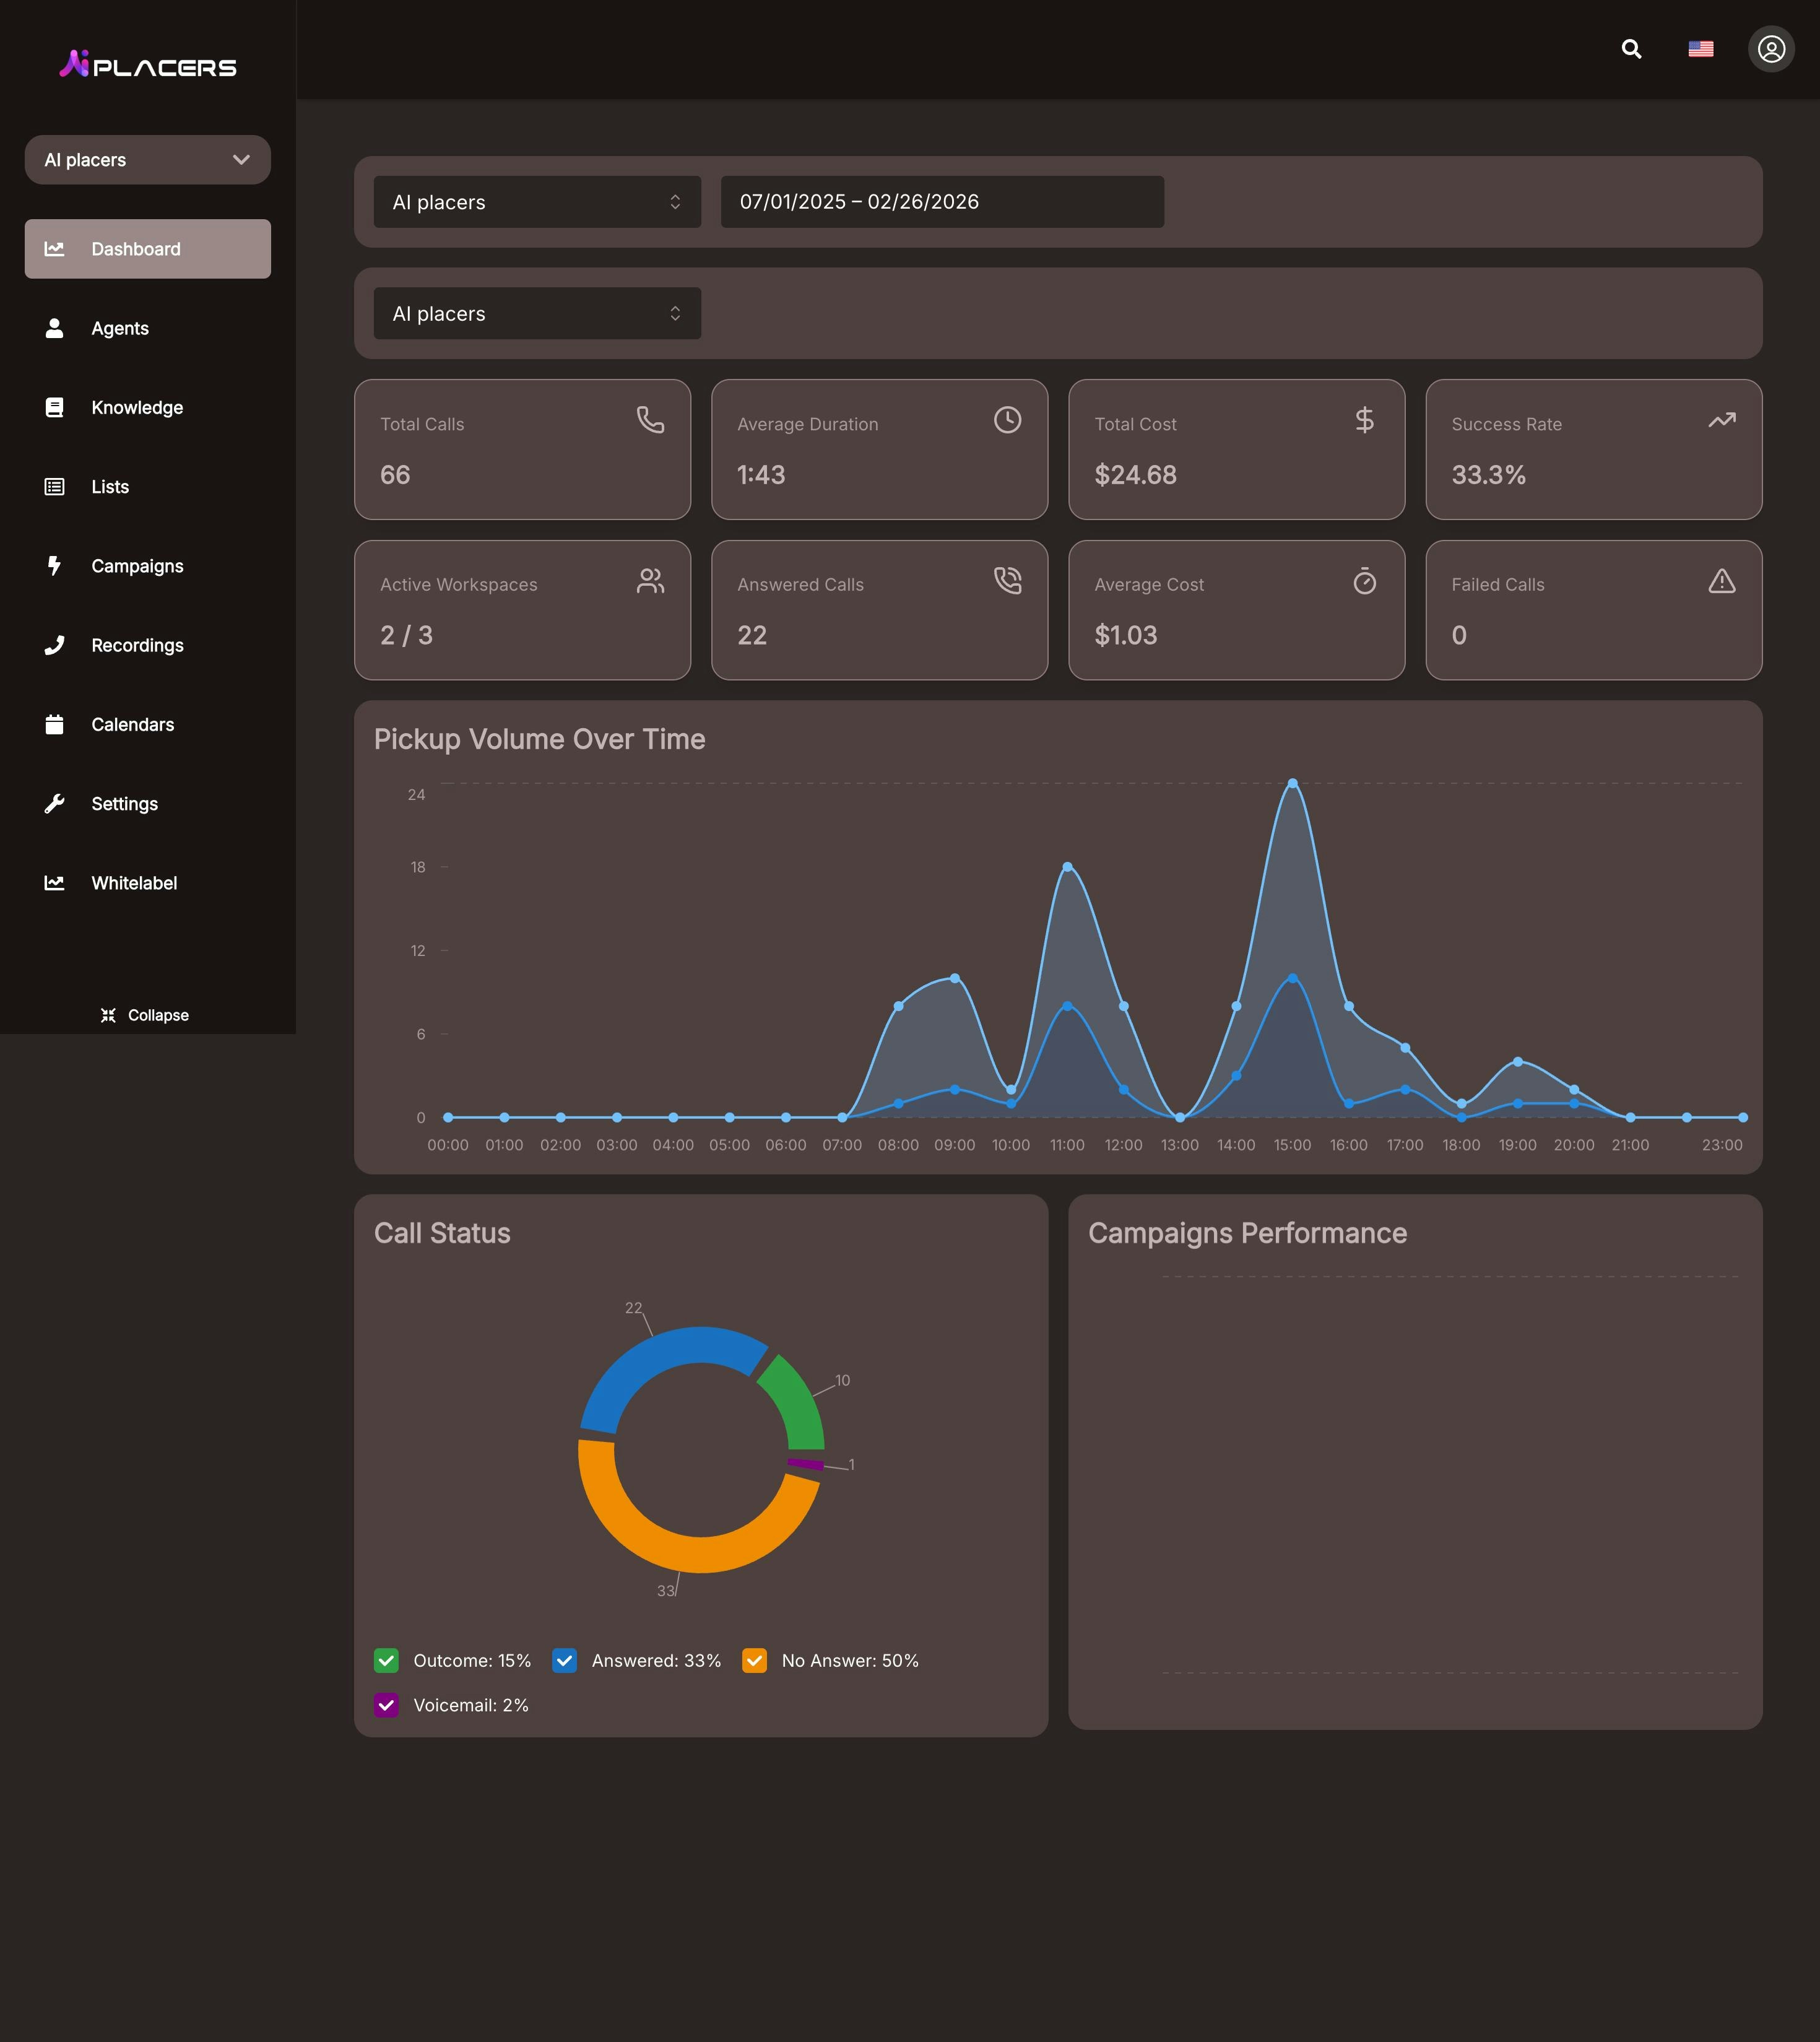Image resolution: width=1820 pixels, height=2042 pixels.
Task: Click the phone icon in Total Calls card
Action: coord(650,420)
